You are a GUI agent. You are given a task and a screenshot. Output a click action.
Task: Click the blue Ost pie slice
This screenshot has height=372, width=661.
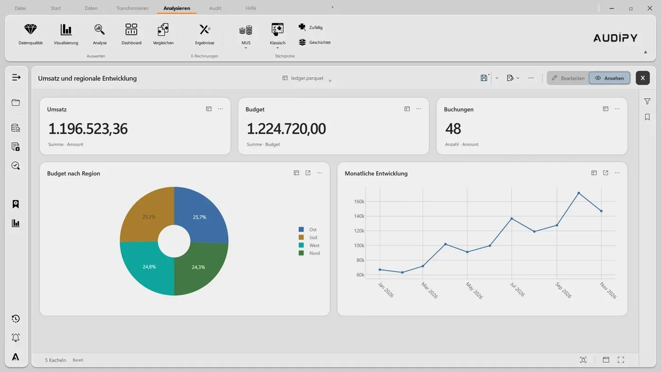tap(201, 215)
